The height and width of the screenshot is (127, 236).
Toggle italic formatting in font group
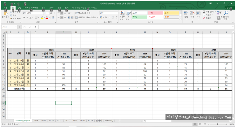(27, 17)
